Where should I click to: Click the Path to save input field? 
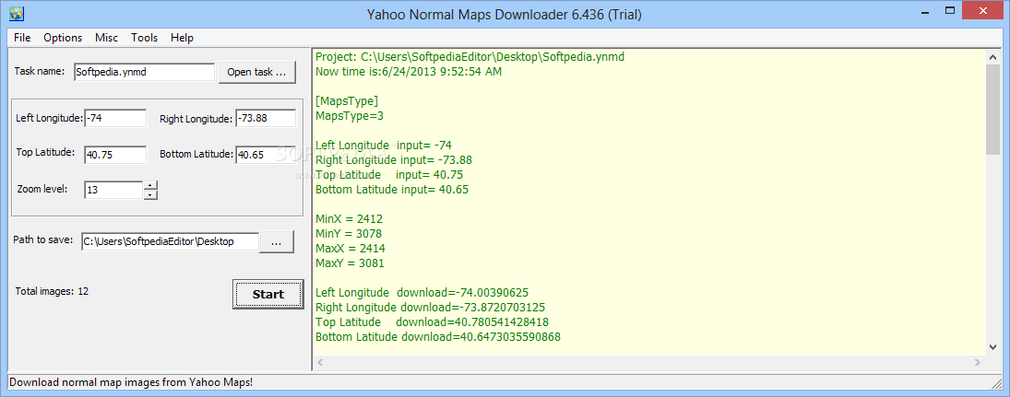point(170,242)
